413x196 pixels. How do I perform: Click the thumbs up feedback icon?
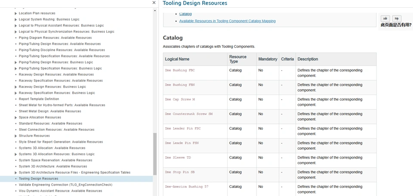pyautogui.click(x=385, y=18)
